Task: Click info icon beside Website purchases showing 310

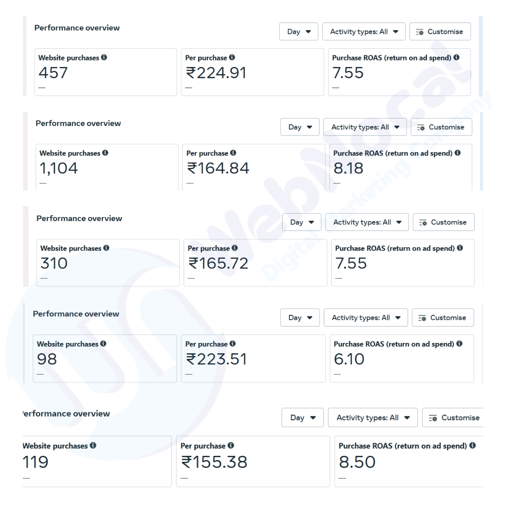Action: tap(106, 248)
